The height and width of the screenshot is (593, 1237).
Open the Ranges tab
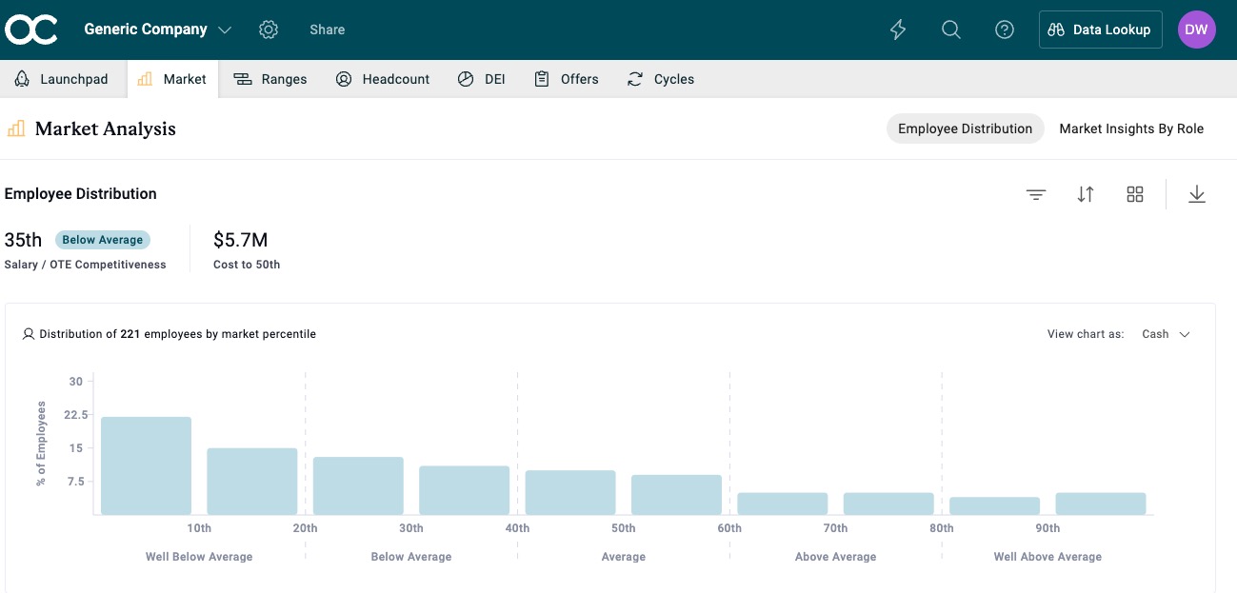click(x=270, y=79)
